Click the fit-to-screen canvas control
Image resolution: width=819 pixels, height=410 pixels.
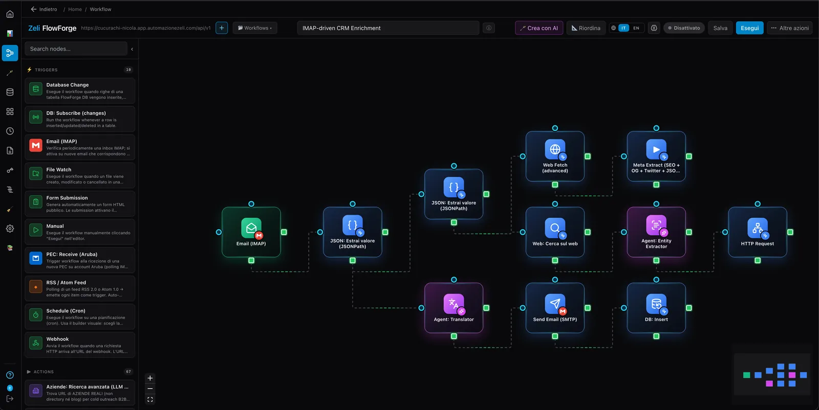[150, 399]
